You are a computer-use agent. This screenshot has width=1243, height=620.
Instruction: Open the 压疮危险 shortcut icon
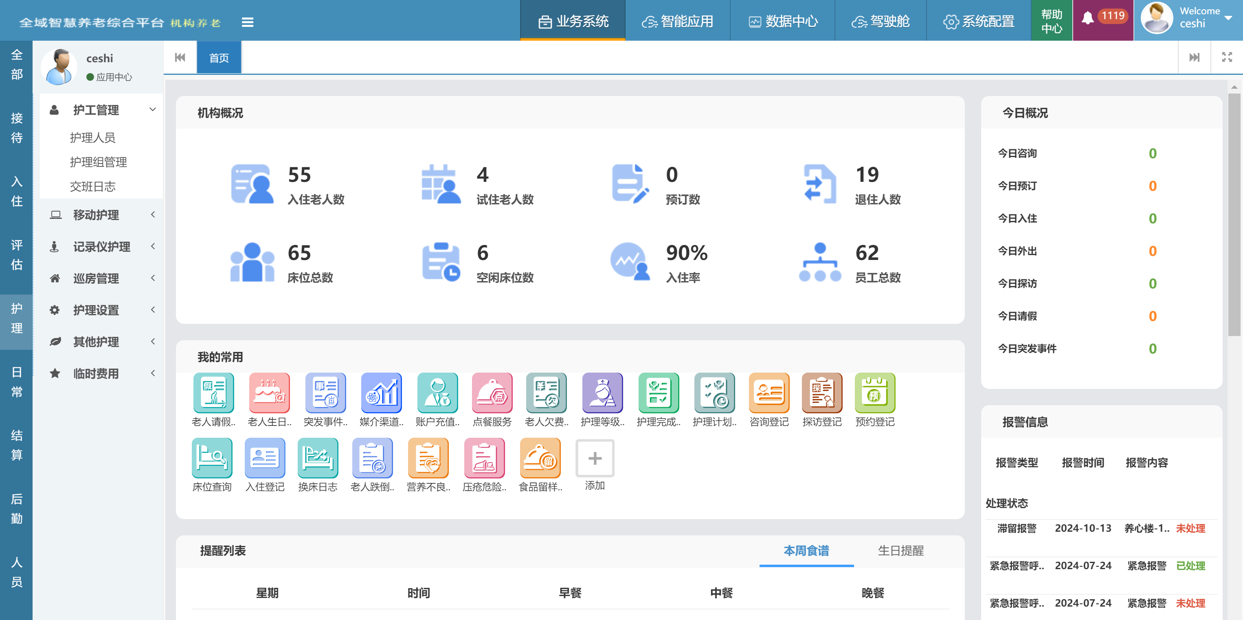[x=484, y=458]
